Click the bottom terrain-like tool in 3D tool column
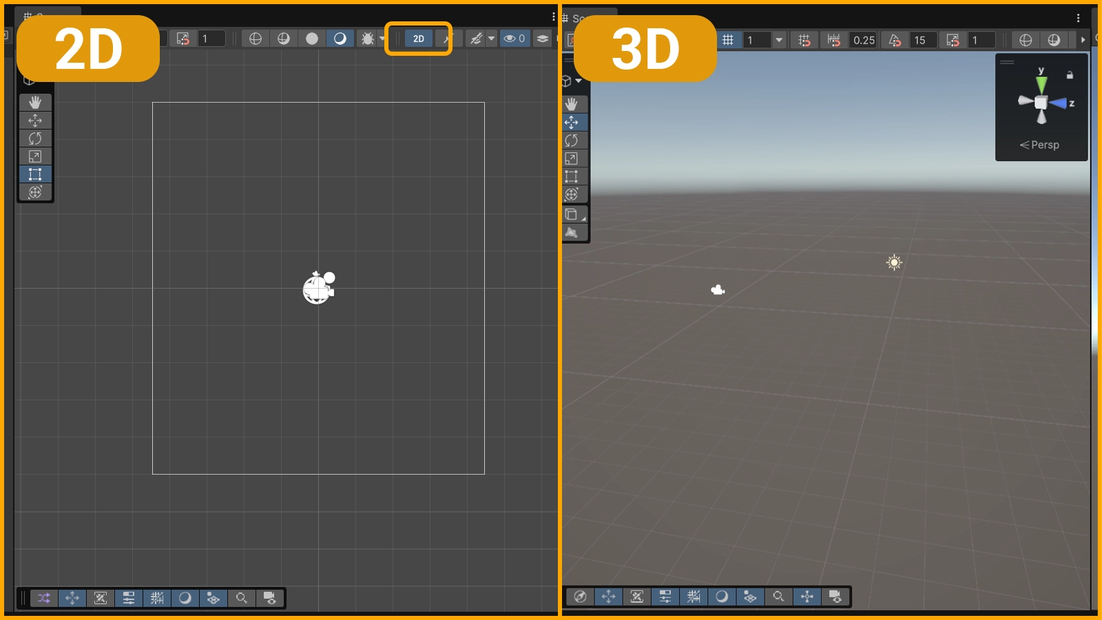The image size is (1102, 620). point(572,232)
